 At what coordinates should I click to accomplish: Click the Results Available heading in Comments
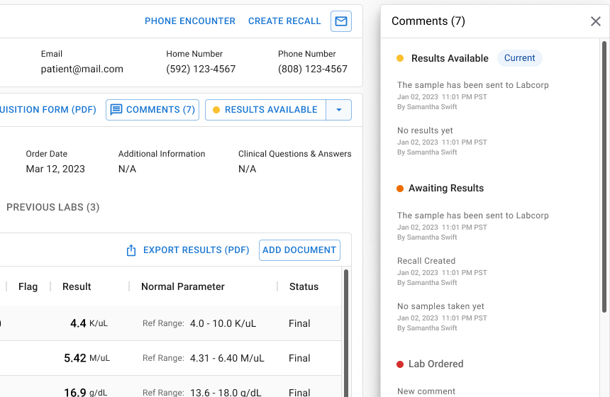pyautogui.click(x=450, y=58)
